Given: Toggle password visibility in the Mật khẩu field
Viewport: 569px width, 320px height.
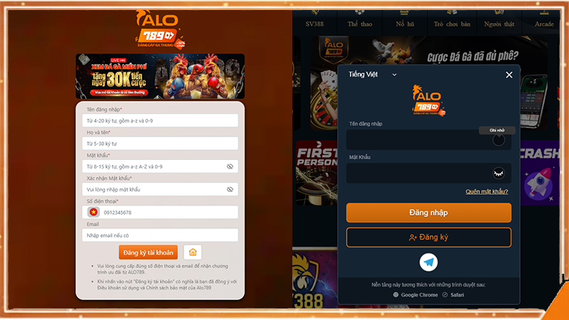Looking at the screenshot, I should pyautogui.click(x=230, y=166).
